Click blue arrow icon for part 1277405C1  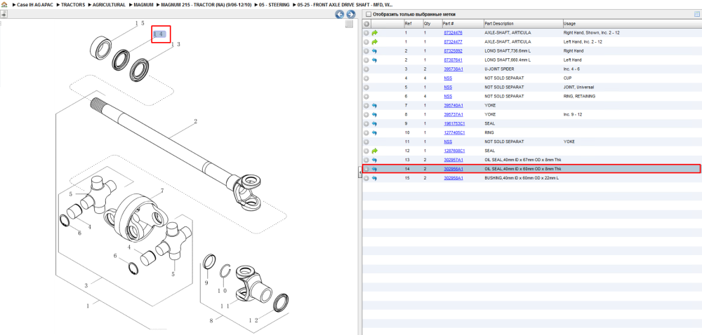point(375,132)
